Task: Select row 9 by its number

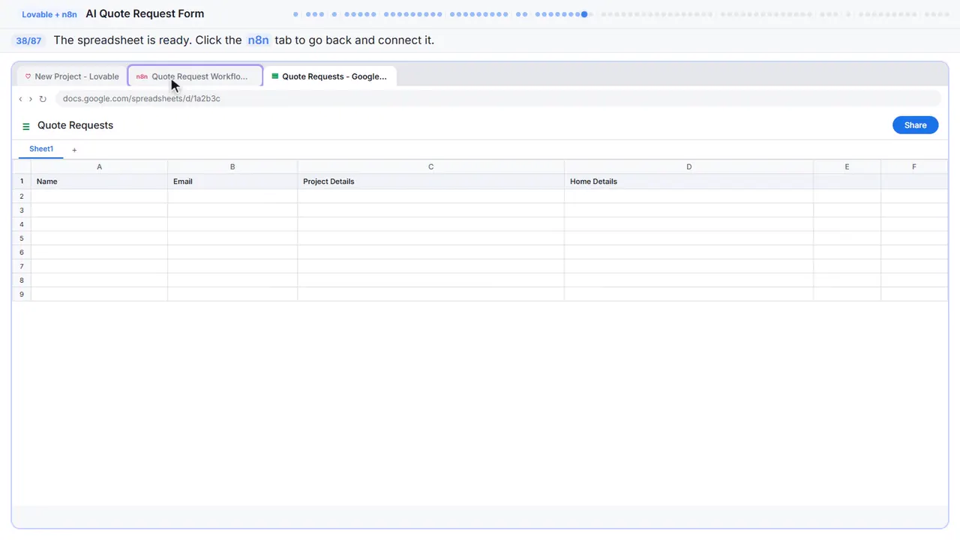Action: pyautogui.click(x=22, y=294)
